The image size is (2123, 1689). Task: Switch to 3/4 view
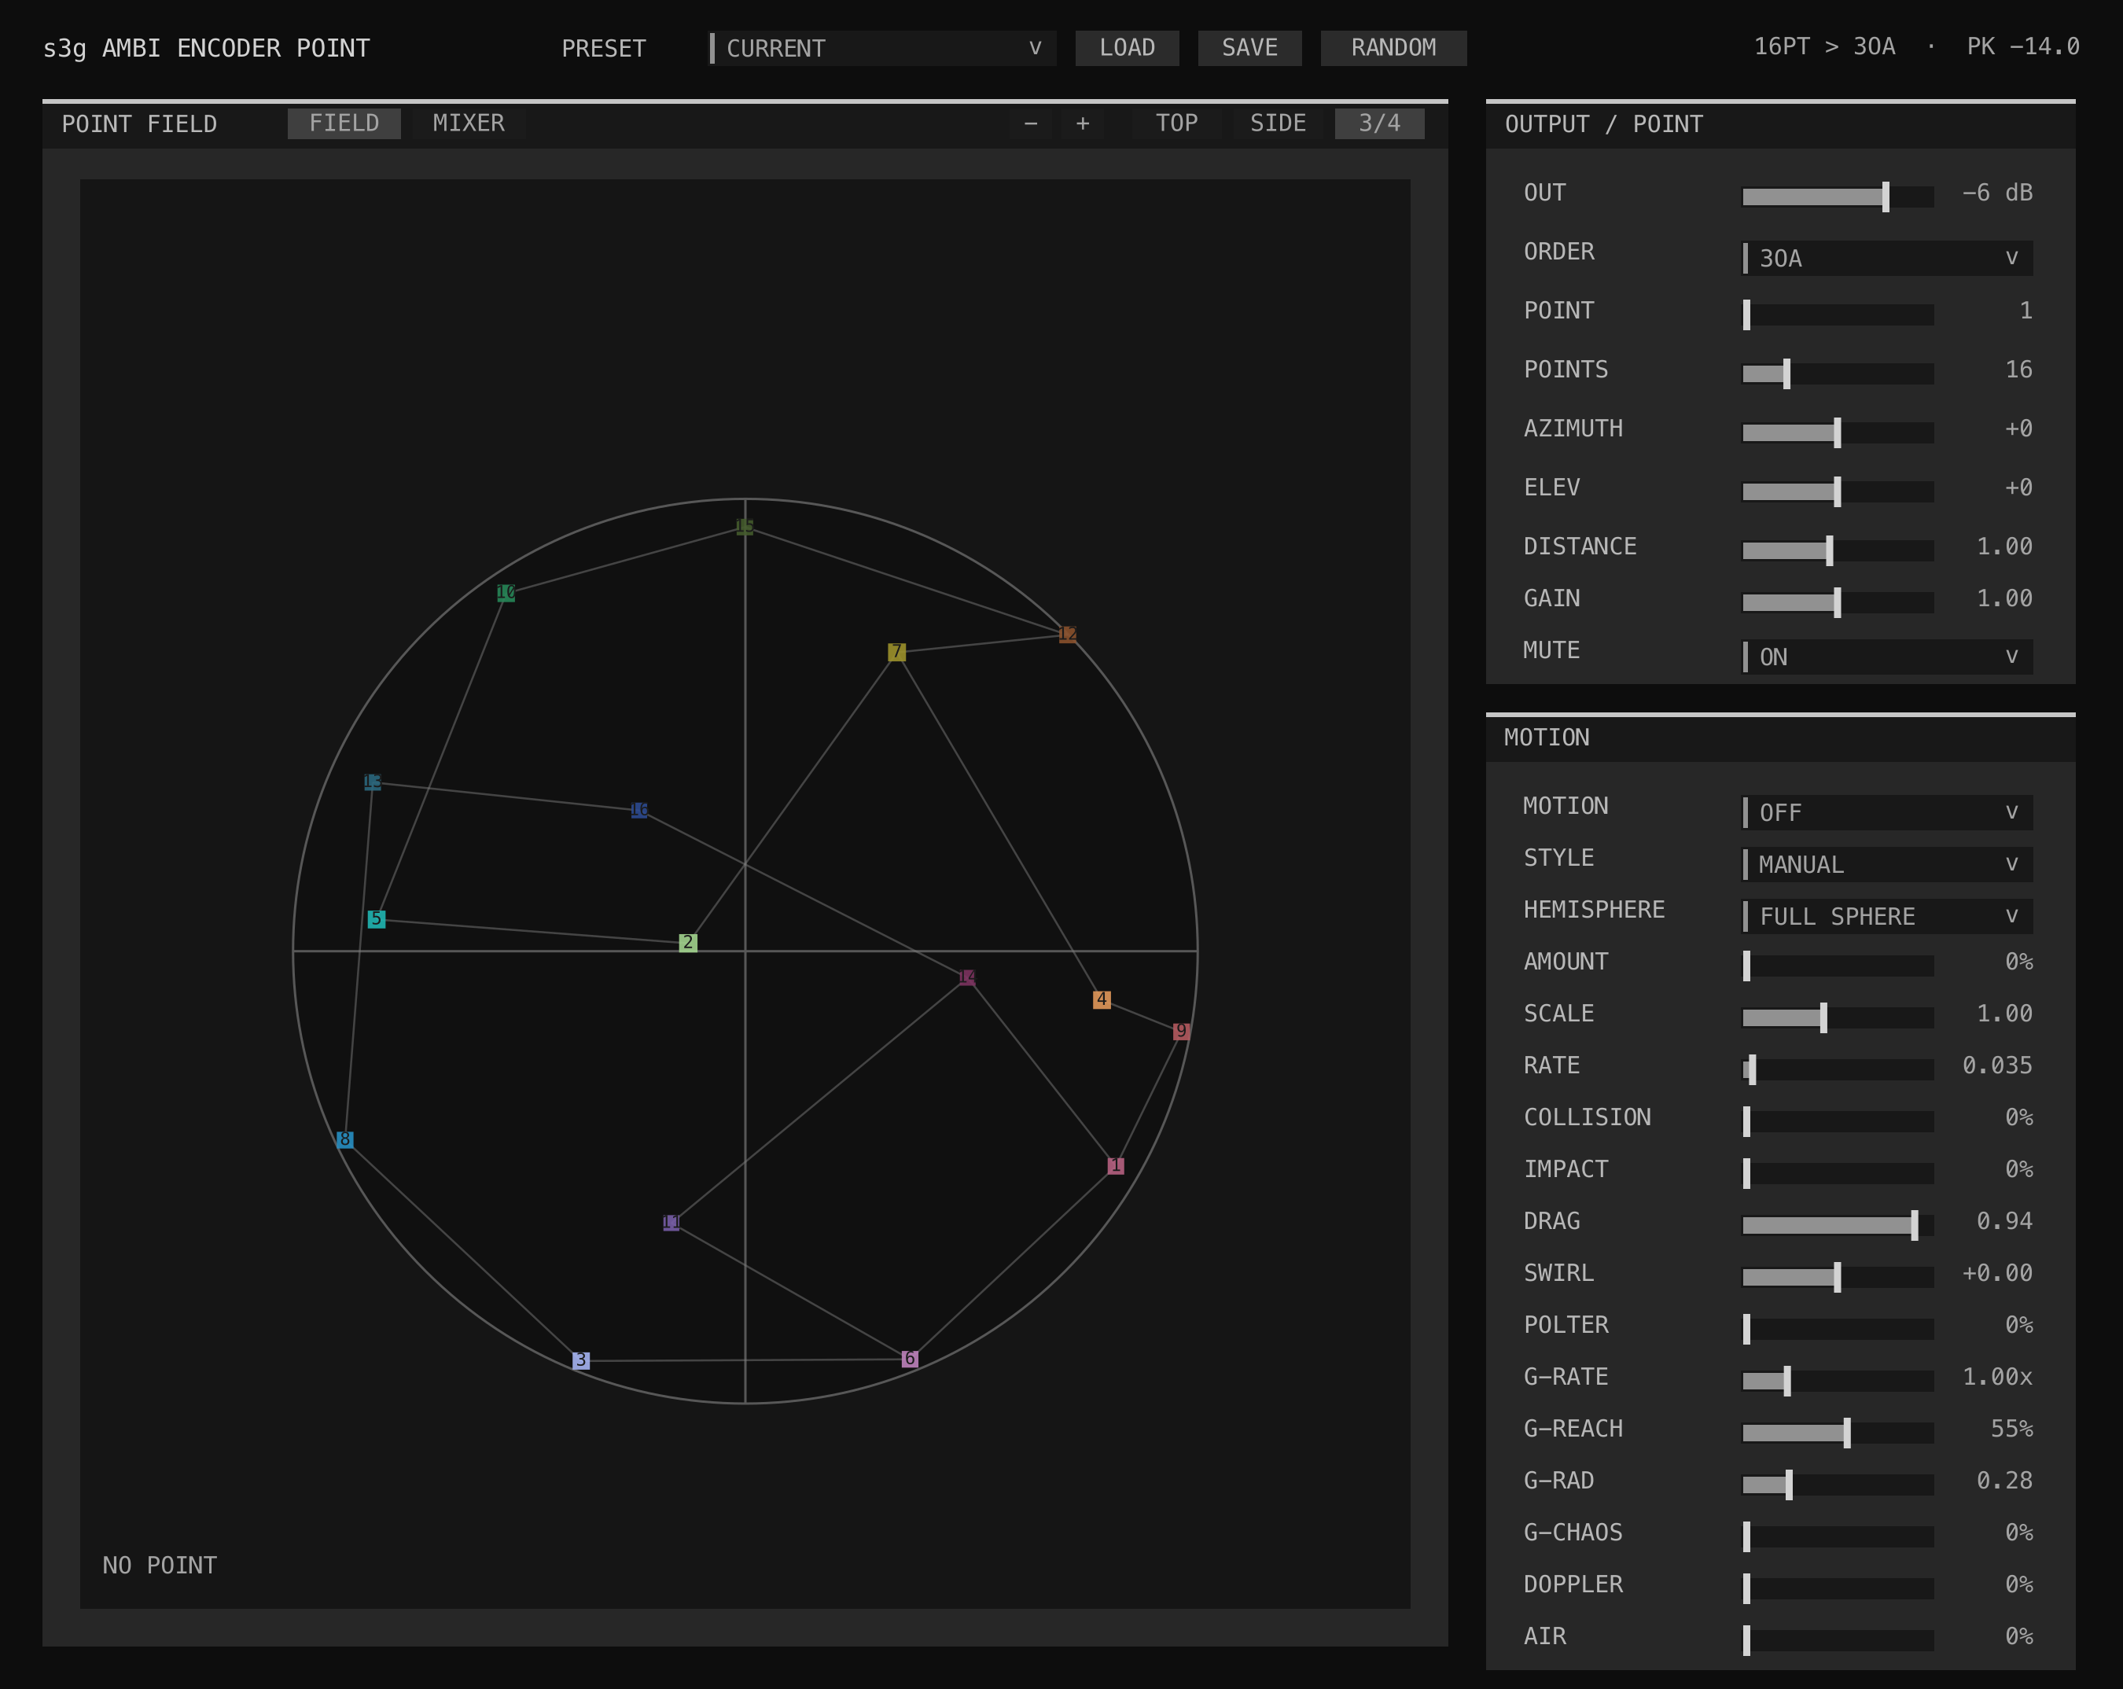point(1379,123)
